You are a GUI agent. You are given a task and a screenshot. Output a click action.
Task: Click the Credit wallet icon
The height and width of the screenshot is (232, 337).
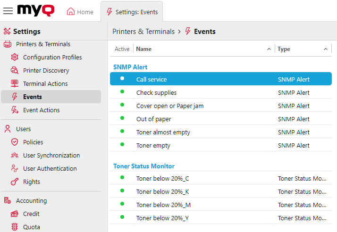(x=14, y=214)
